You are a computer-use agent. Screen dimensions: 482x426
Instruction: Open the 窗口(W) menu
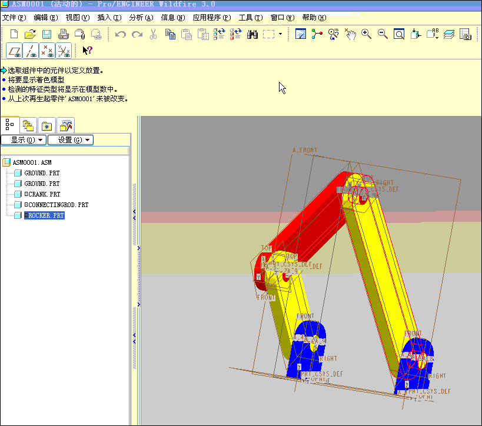pyautogui.click(x=282, y=18)
